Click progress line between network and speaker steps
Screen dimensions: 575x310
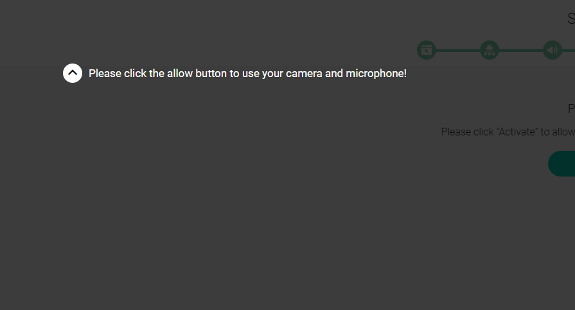coord(521,50)
